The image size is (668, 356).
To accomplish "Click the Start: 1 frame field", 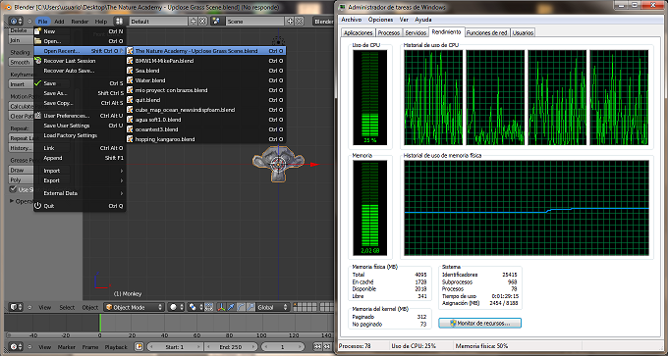I will [x=175, y=347].
